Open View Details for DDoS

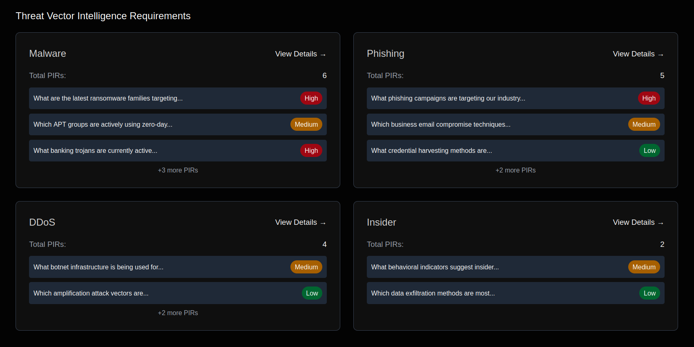click(x=300, y=222)
